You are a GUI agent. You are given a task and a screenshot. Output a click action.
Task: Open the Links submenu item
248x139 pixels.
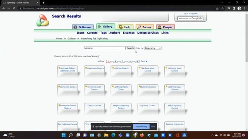coord(165,33)
